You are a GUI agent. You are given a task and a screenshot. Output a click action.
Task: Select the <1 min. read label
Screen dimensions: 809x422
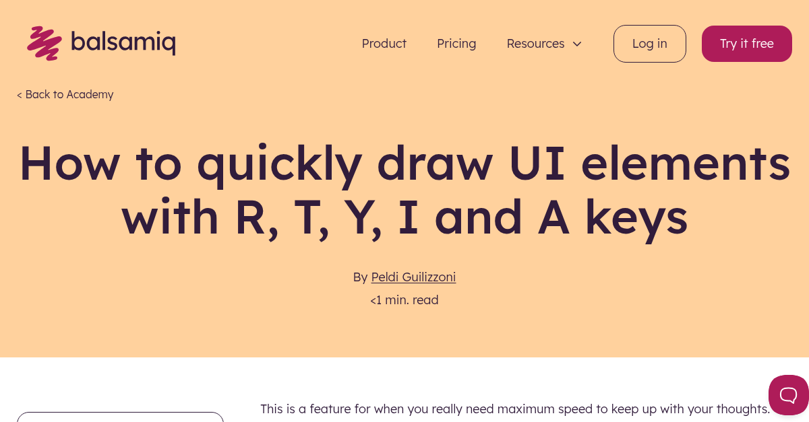point(404,300)
